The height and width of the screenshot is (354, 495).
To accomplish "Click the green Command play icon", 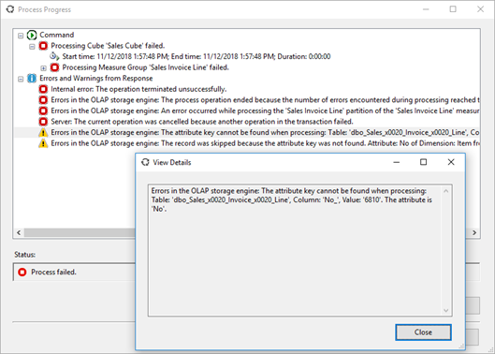I will coord(32,35).
